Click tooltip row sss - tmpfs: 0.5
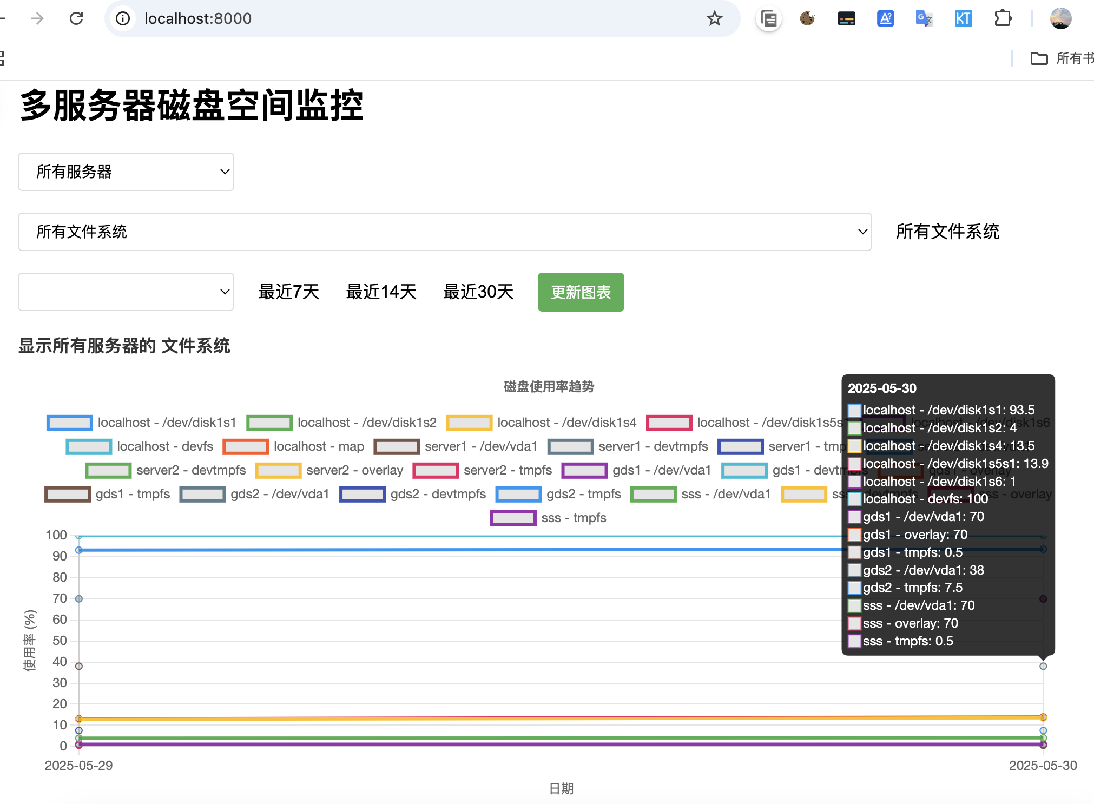Screen dimensions: 1094x804 point(901,641)
